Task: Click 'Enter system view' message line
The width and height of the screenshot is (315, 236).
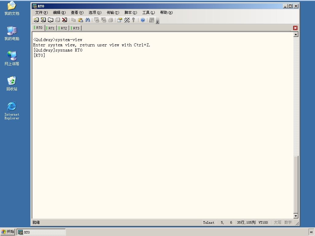Action: click(x=92, y=45)
